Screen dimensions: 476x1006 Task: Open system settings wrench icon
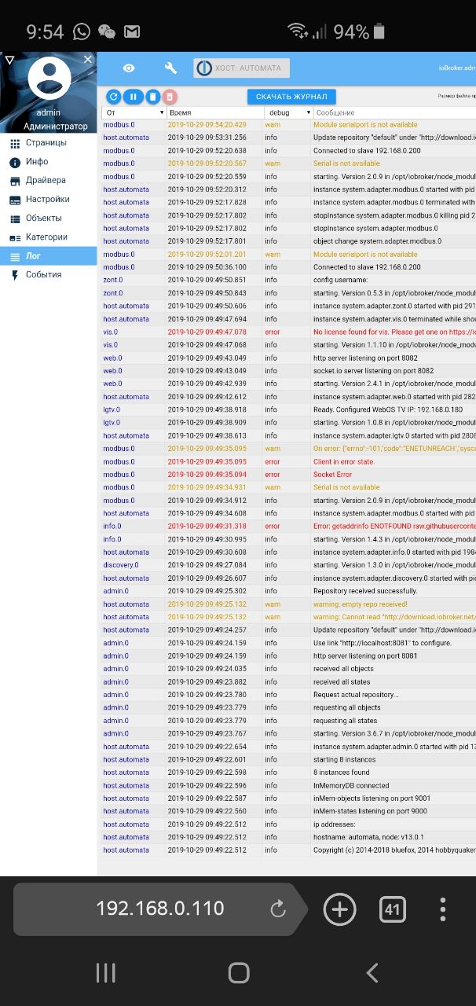(x=170, y=68)
